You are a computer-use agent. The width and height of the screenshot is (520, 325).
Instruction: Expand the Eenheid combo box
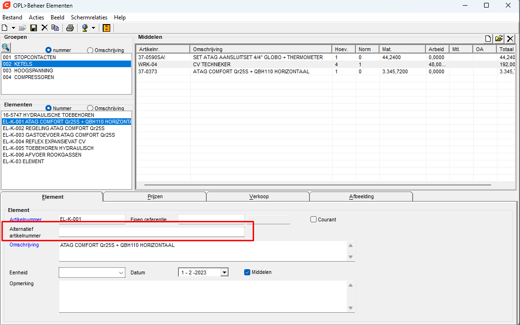(121, 272)
